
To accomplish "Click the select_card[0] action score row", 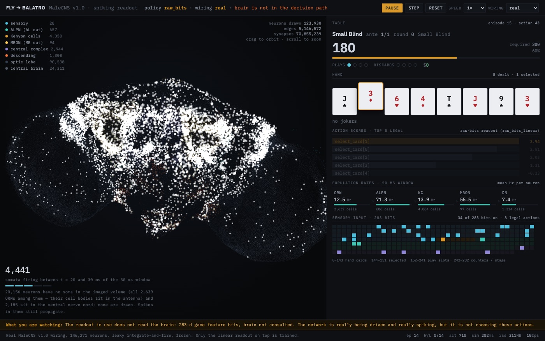I will (x=436, y=149).
